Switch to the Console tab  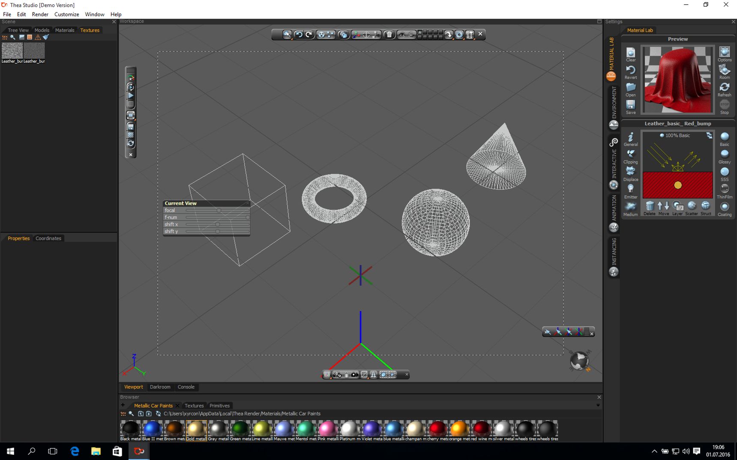coord(186,387)
